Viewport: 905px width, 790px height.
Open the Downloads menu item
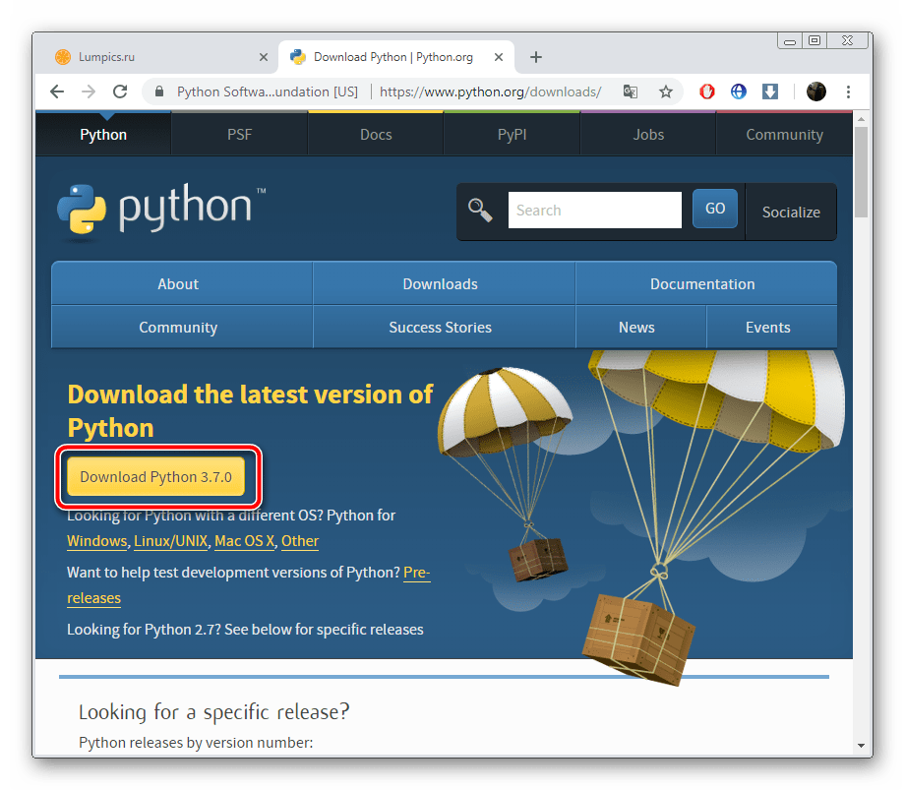[x=444, y=283]
